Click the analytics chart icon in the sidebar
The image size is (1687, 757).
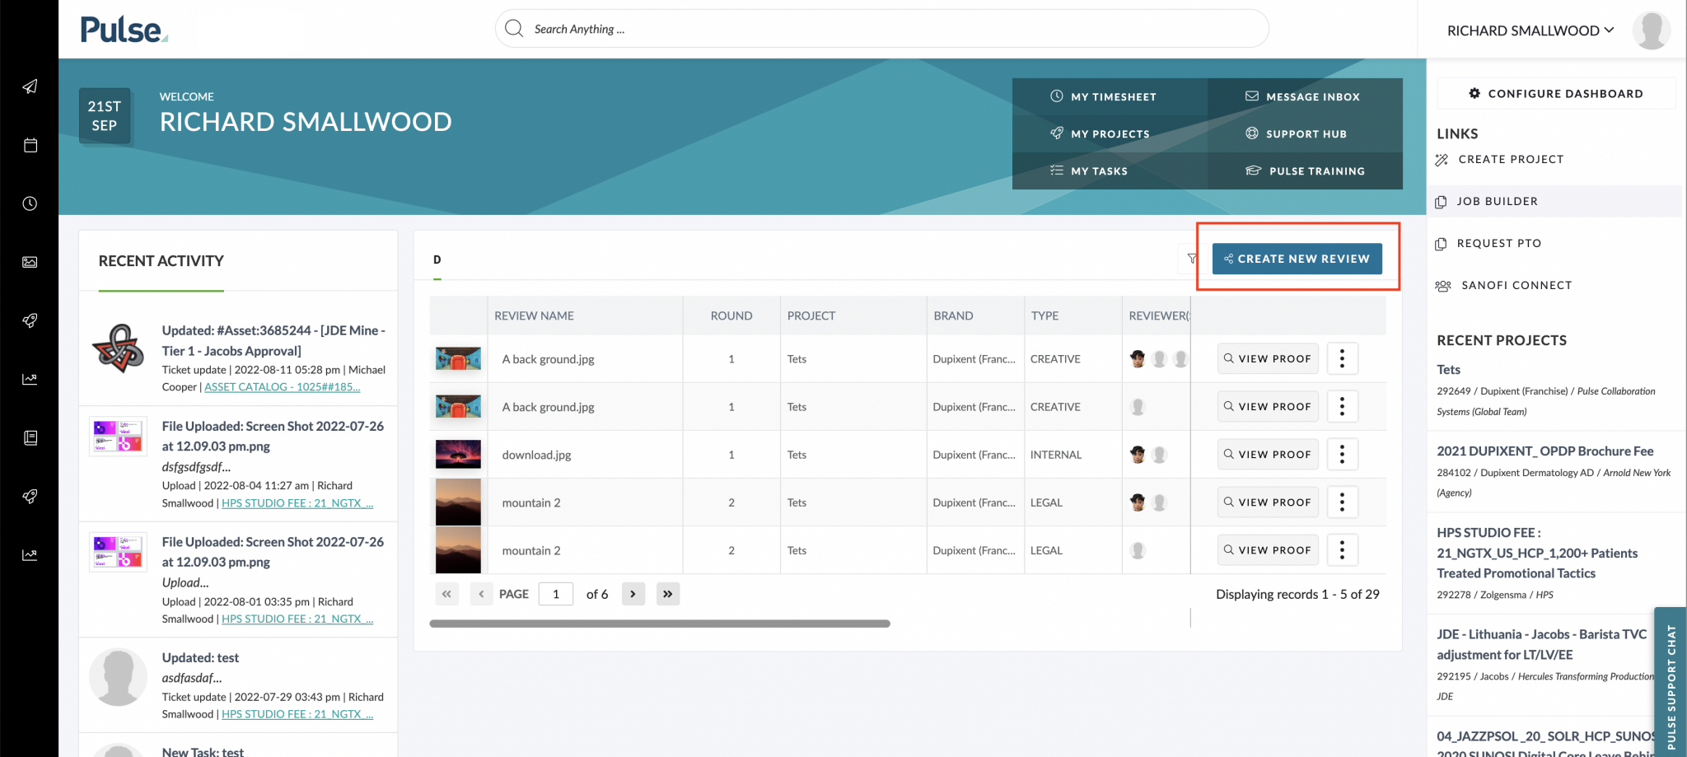[x=30, y=378]
